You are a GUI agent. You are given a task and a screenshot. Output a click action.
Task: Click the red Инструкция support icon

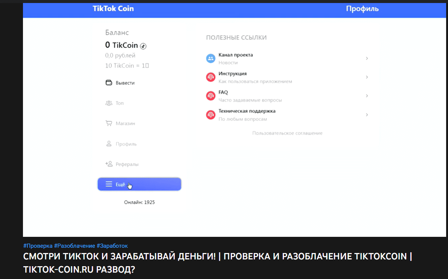[x=211, y=77]
